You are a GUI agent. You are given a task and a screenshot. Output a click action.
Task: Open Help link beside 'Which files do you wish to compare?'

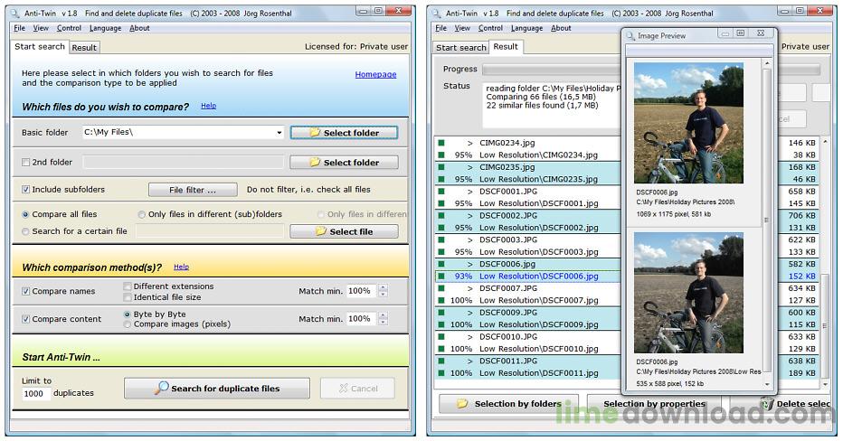coord(209,106)
